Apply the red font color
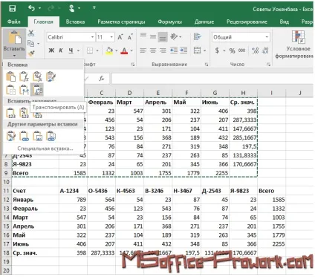 [124, 50]
